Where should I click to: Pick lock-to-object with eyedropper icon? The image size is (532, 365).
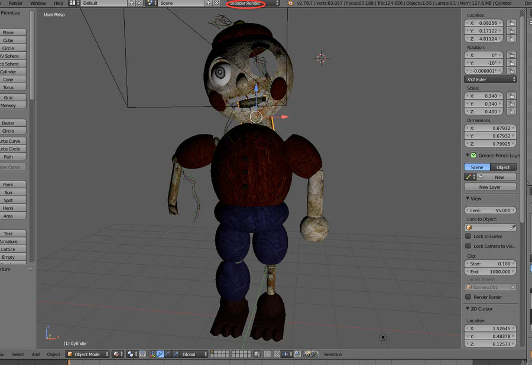point(512,228)
